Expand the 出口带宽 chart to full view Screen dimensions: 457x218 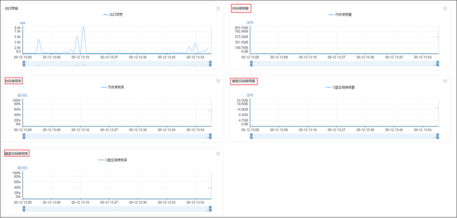tap(218, 9)
